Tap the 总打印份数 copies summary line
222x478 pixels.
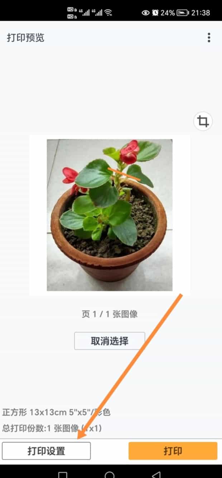(52, 428)
